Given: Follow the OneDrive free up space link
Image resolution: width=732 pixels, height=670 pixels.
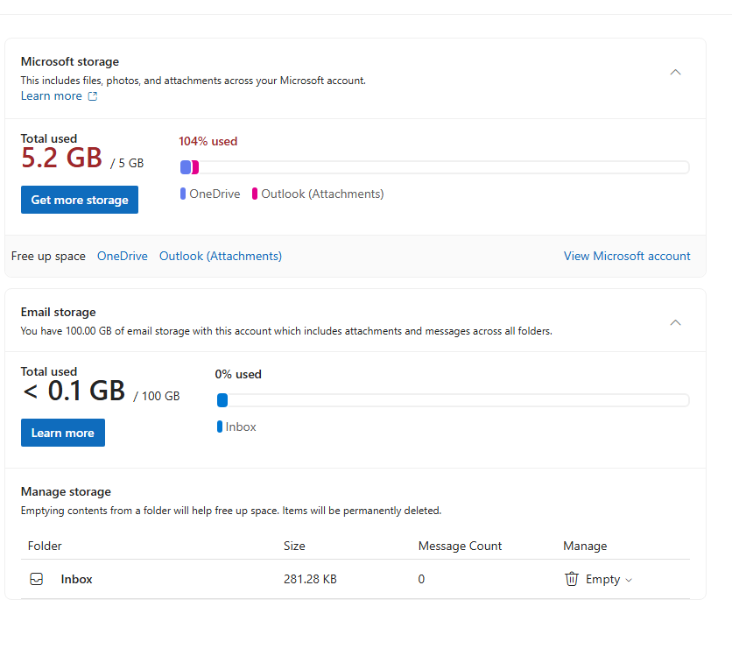Looking at the screenshot, I should pos(123,257).
